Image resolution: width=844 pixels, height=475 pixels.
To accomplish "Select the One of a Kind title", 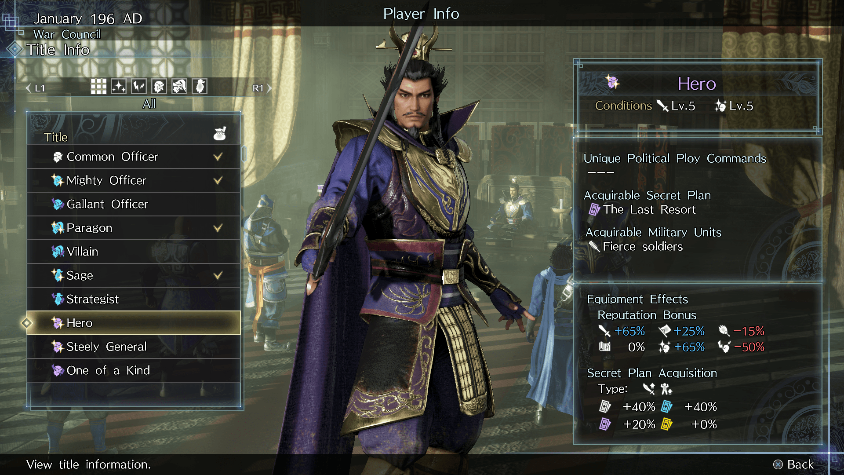I will 134,370.
